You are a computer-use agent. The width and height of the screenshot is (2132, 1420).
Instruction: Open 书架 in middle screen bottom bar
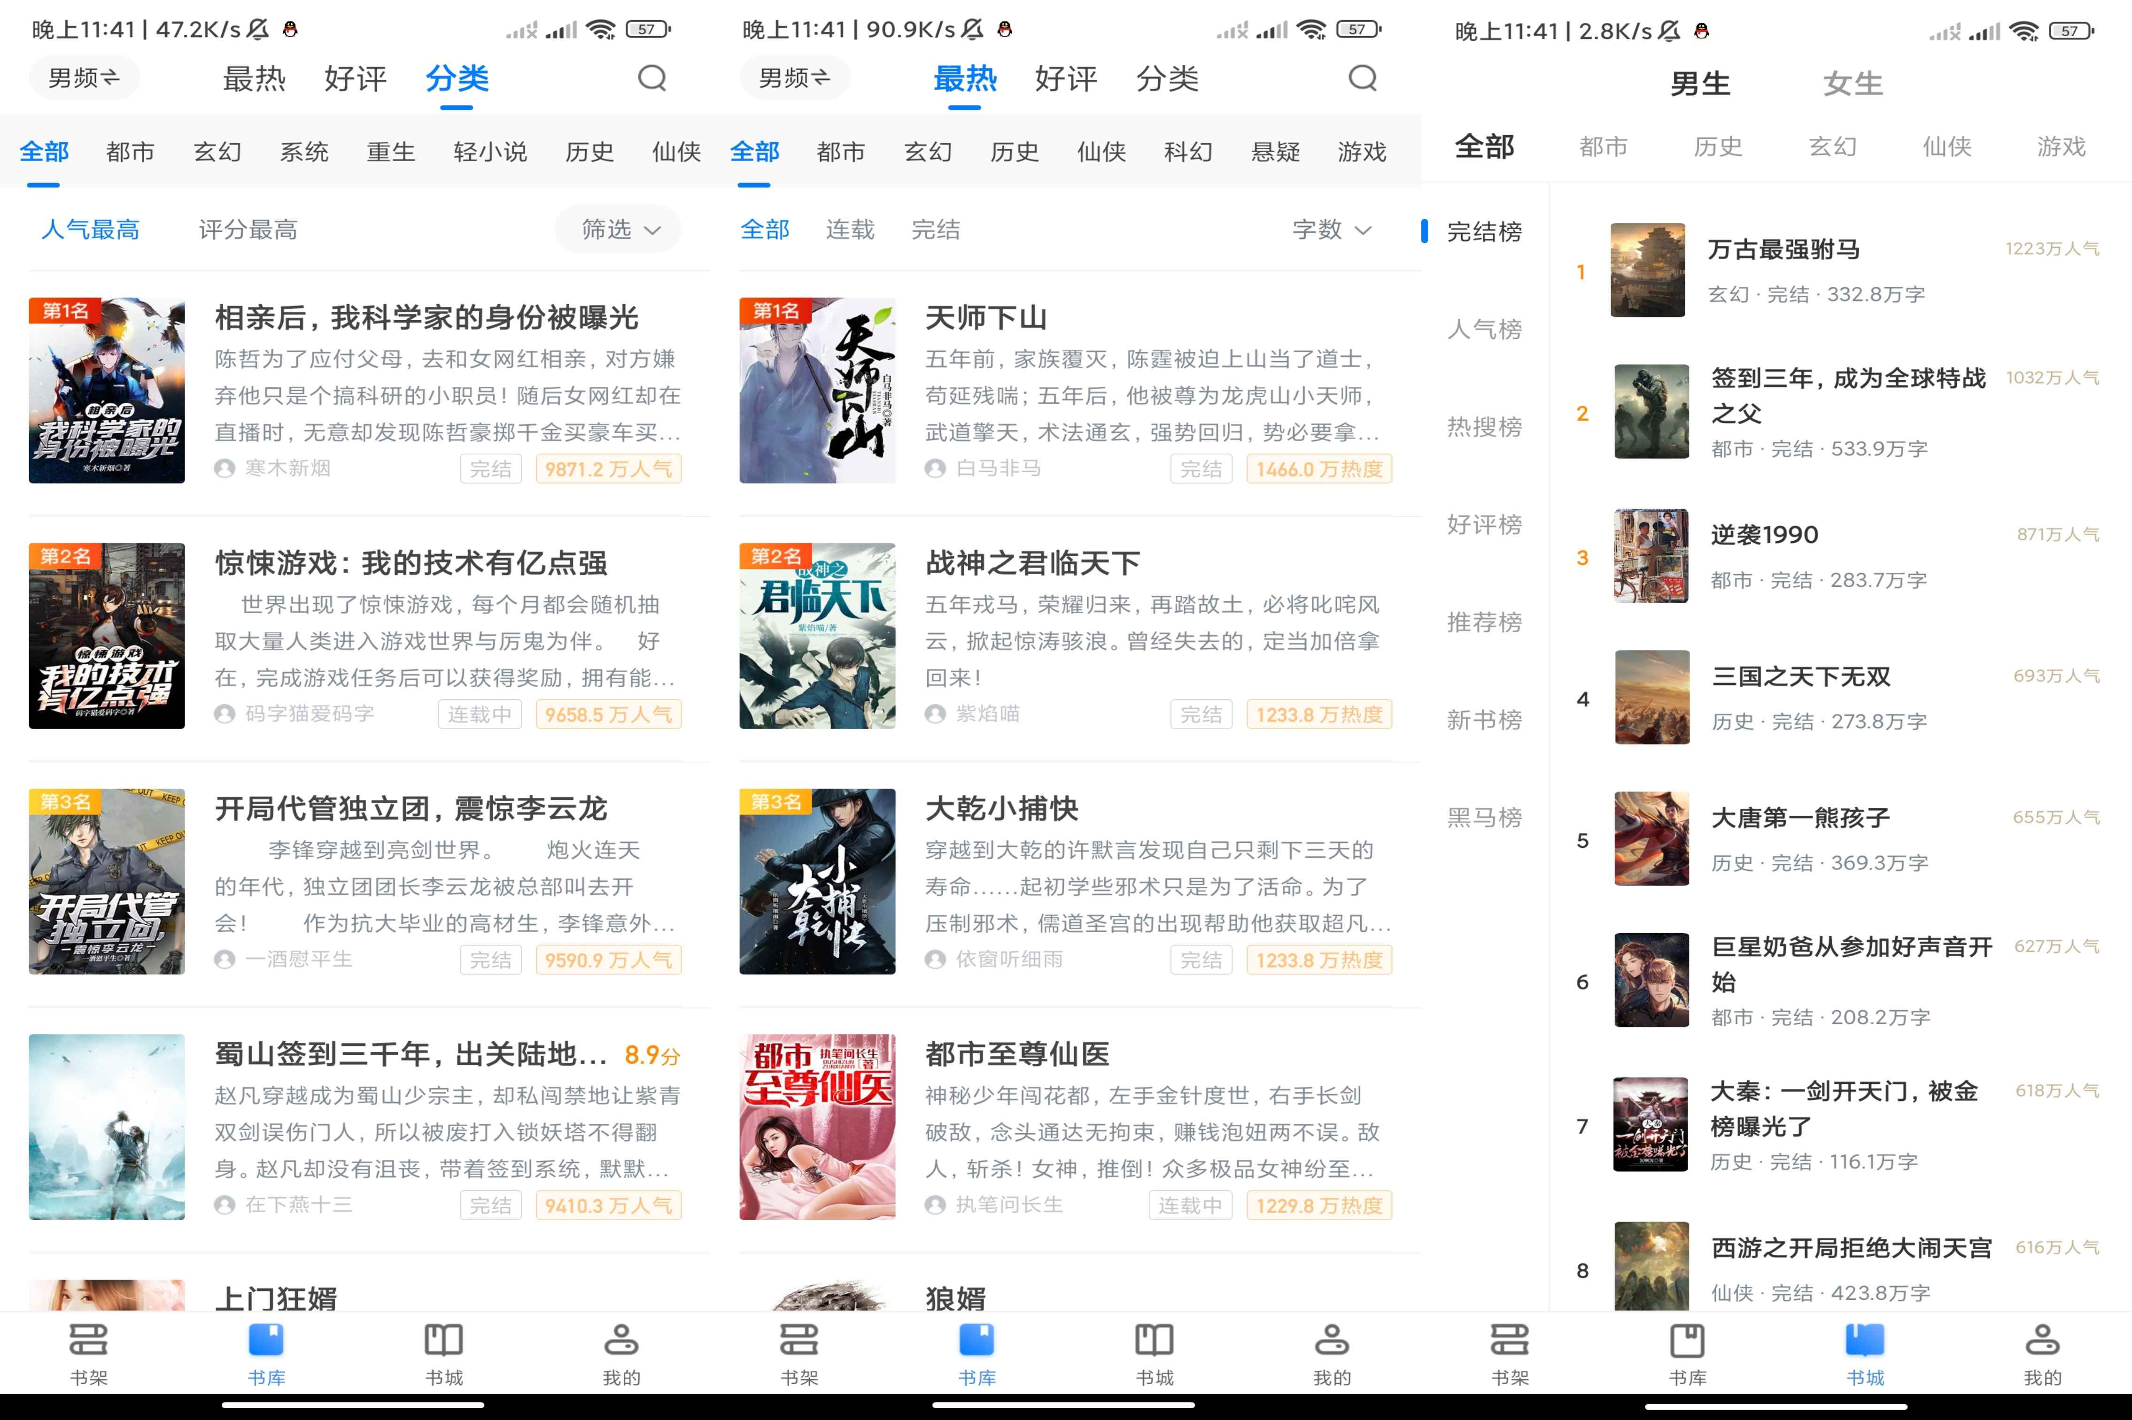pos(799,1355)
